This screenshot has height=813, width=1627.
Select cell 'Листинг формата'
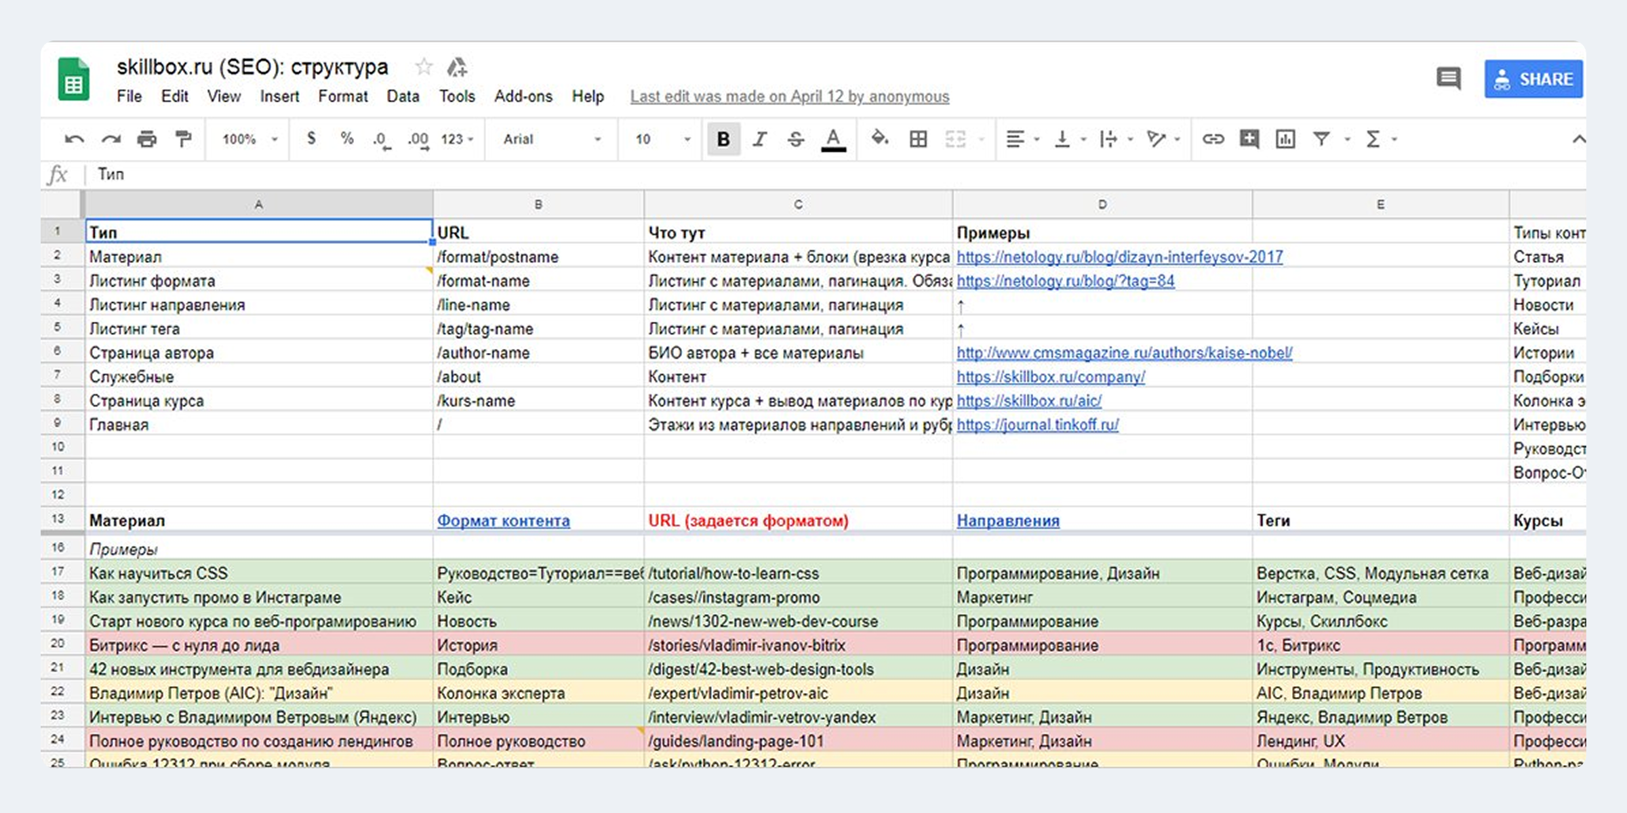tap(259, 281)
